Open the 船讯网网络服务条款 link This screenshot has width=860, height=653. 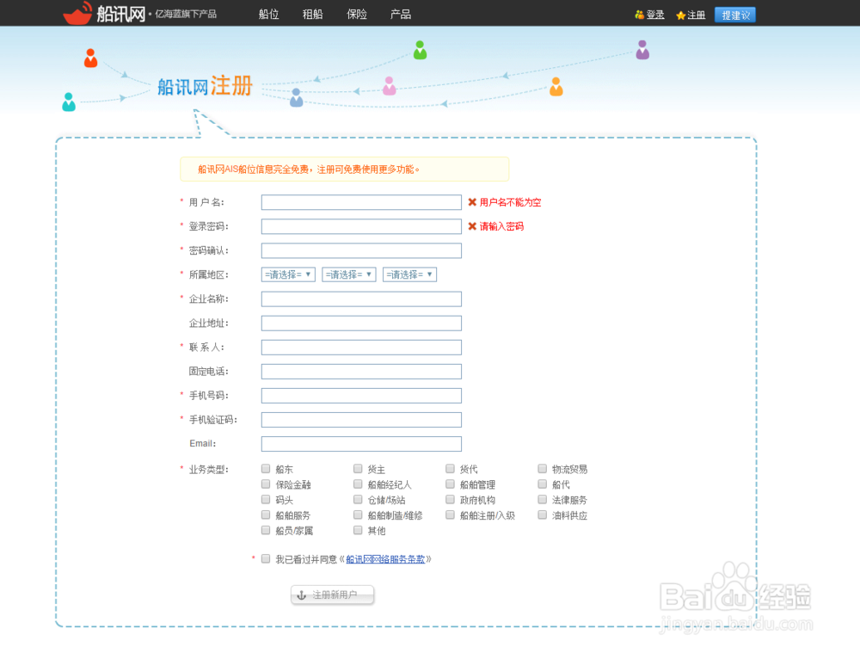coord(385,559)
